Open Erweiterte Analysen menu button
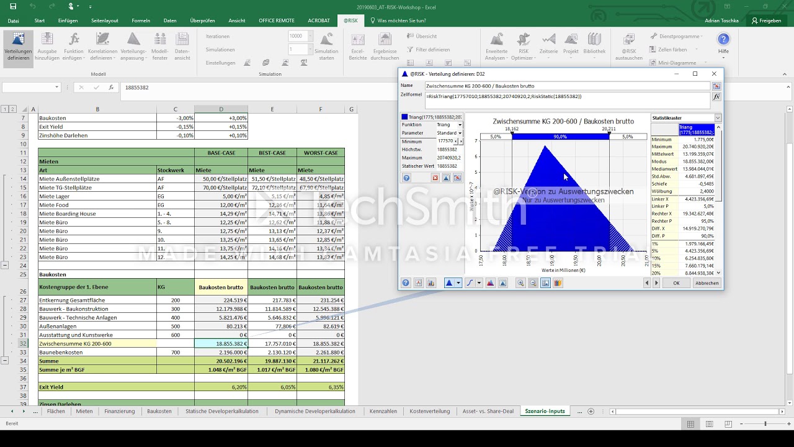The width and height of the screenshot is (794, 447). [x=496, y=47]
